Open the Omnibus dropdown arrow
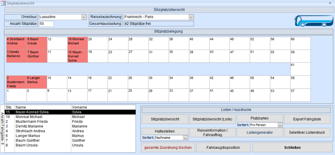This screenshot has width=335, height=155. (x=84, y=17)
